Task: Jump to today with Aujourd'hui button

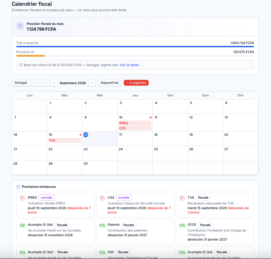Action: pyautogui.click(x=110, y=83)
